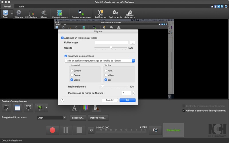Click the Options vidéo... button
Viewport: 229px width, 143px height.
click(x=98, y=118)
